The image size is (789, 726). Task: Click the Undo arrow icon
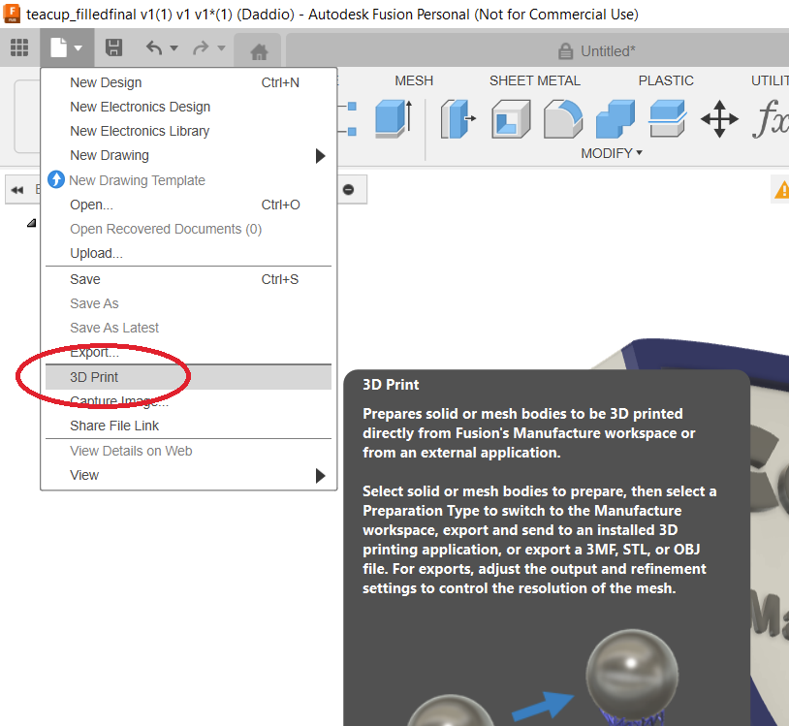[x=154, y=48]
